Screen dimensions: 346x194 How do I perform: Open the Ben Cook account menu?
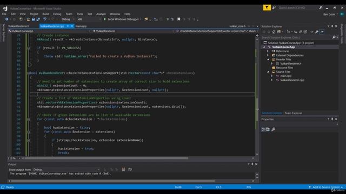[330, 14]
